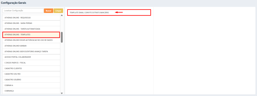Open ATHENAS ONLINE - TAREFA AUTOMATIZADA

(x=31, y=29)
